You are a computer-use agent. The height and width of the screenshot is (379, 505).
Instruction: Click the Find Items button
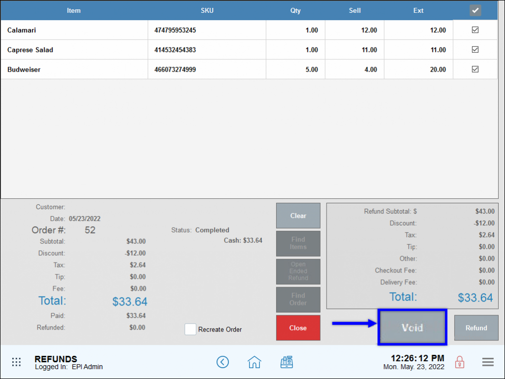click(x=298, y=244)
